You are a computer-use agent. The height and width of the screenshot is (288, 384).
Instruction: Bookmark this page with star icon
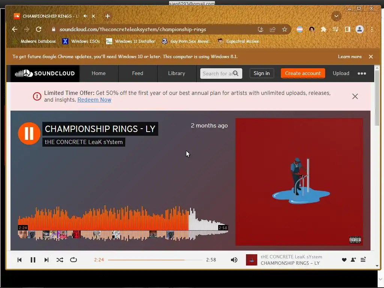(284, 29)
